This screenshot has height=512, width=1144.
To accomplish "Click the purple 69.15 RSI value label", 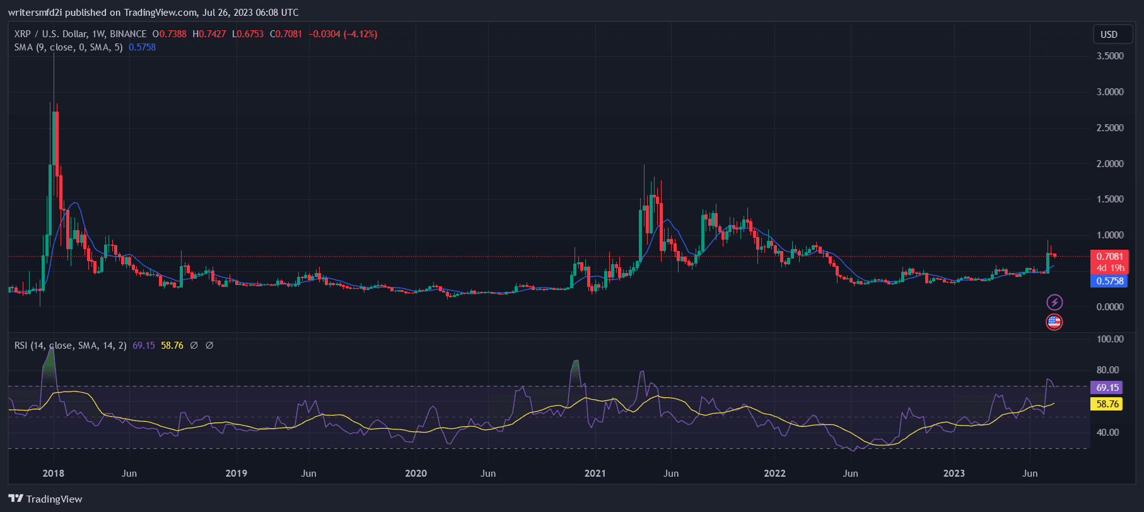I will 1107,388.
